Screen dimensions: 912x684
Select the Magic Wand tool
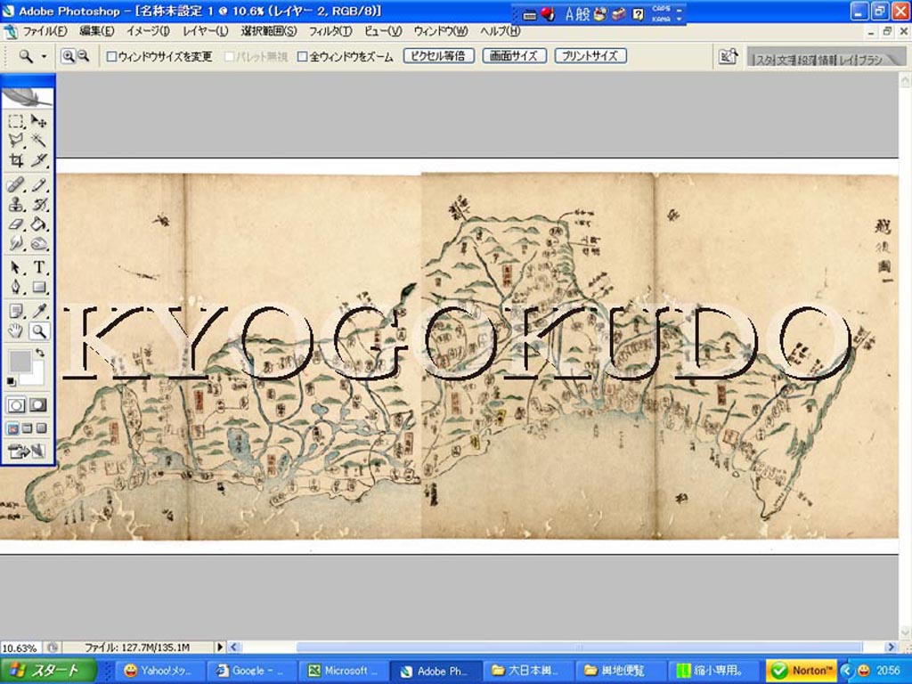38,140
